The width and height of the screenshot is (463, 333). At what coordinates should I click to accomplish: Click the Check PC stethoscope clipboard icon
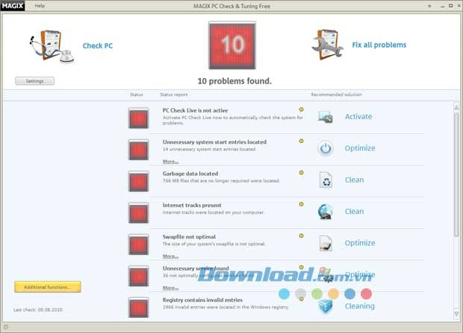52,47
